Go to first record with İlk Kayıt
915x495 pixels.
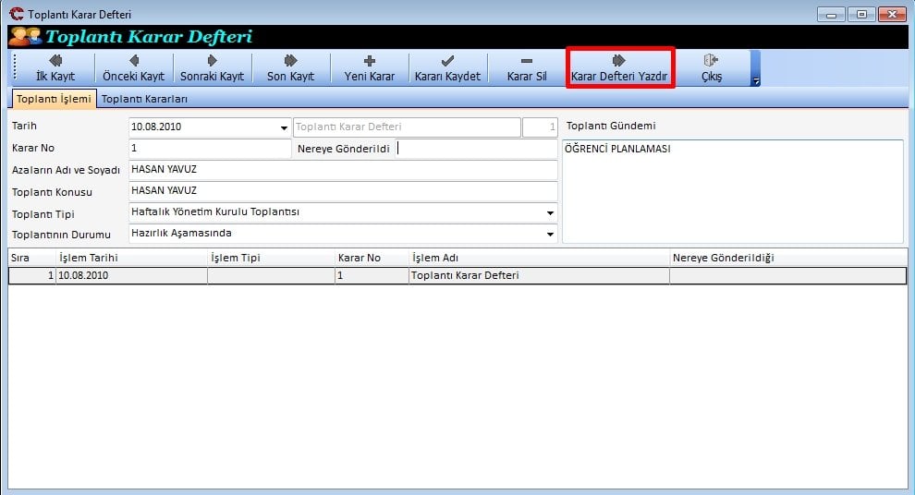(x=55, y=68)
